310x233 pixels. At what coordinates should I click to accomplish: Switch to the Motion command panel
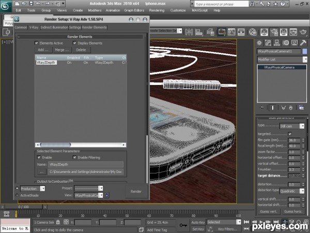tap(286, 43)
